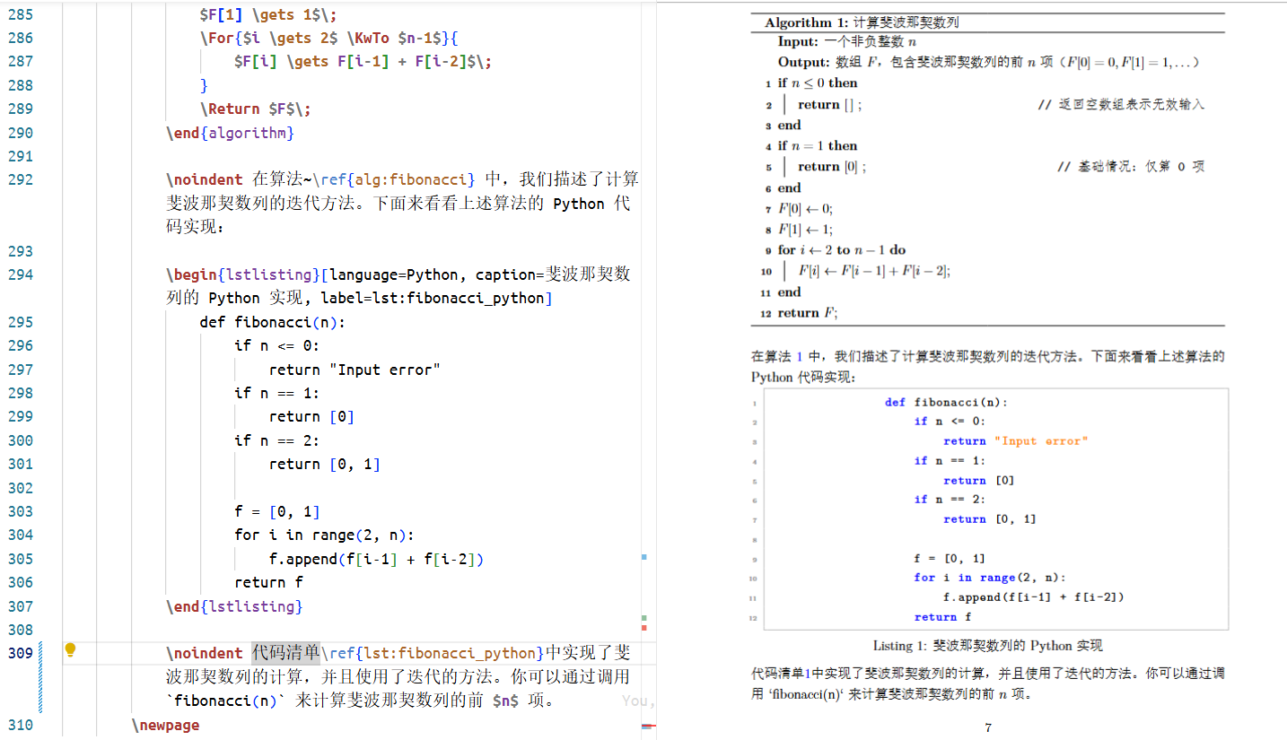Click line number 294 in the gutter
1287x740 pixels.
coord(19,274)
